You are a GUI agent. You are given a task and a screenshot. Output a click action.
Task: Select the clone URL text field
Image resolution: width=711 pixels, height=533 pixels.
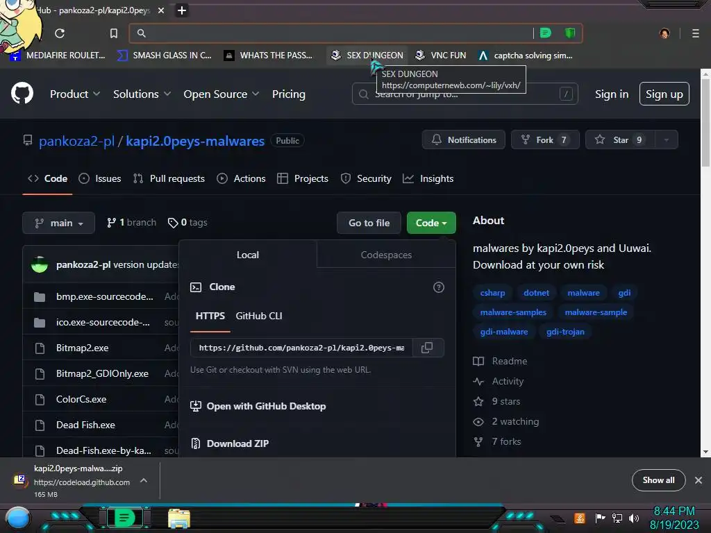pos(301,348)
